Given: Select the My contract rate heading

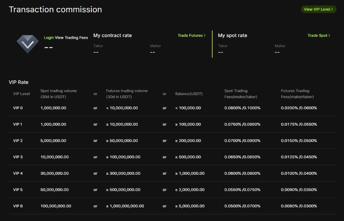Looking at the screenshot, I should pos(112,35).
